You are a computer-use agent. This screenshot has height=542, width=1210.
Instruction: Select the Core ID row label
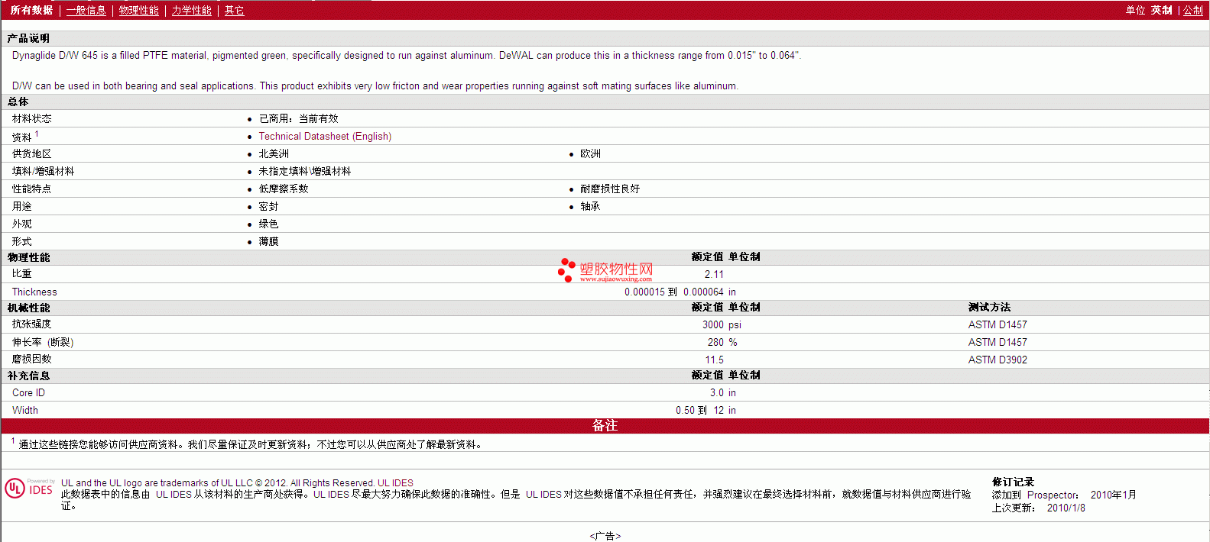pyautogui.click(x=28, y=392)
